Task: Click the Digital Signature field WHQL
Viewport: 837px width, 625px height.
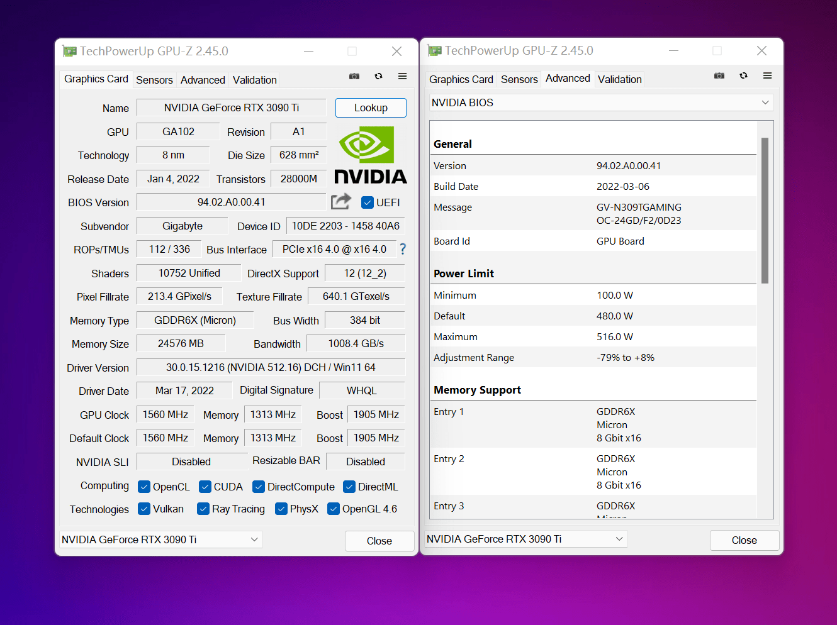Action: (362, 390)
